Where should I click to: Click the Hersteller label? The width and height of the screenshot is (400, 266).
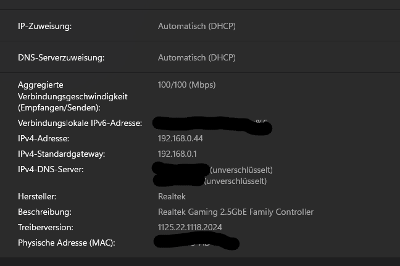point(37,196)
